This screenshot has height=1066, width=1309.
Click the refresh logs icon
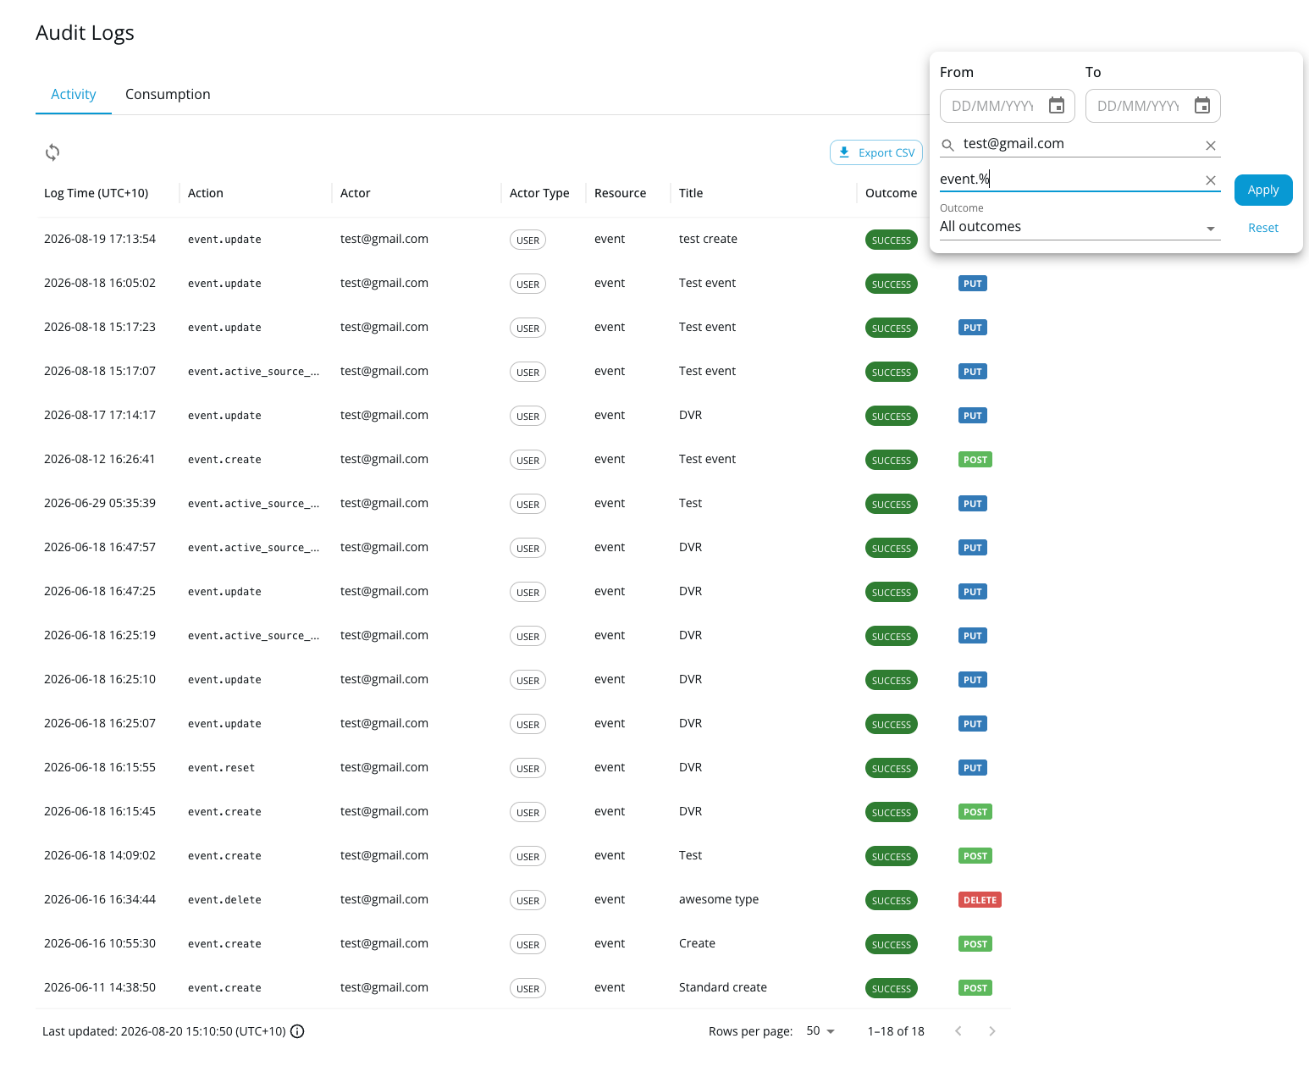pyautogui.click(x=52, y=152)
